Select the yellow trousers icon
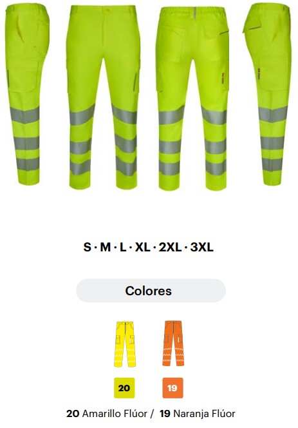 (125, 344)
